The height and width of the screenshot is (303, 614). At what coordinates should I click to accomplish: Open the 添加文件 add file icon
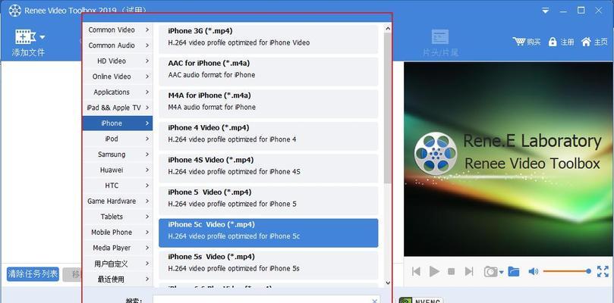click(26, 37)
